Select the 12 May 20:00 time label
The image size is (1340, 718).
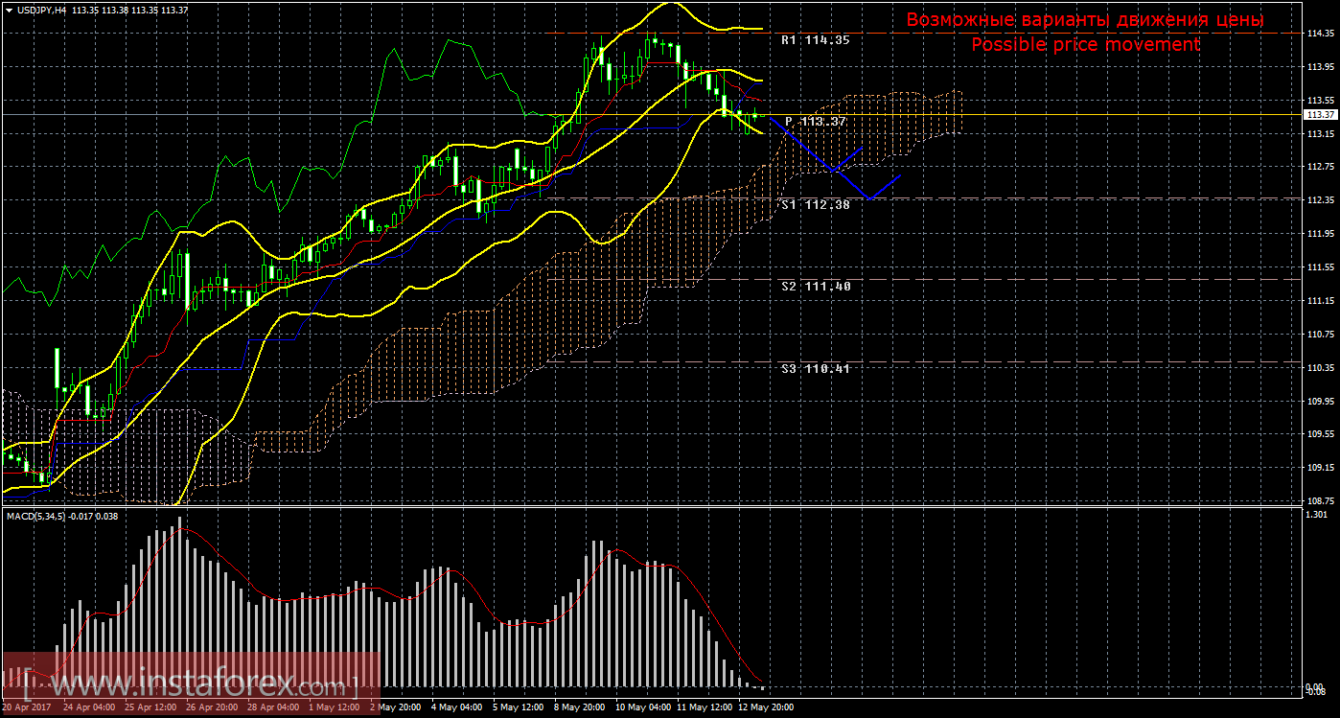(x=765, y=707)
